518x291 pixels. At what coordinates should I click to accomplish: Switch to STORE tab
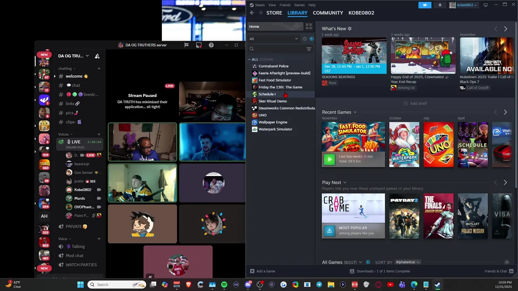[x=274, y=13]
